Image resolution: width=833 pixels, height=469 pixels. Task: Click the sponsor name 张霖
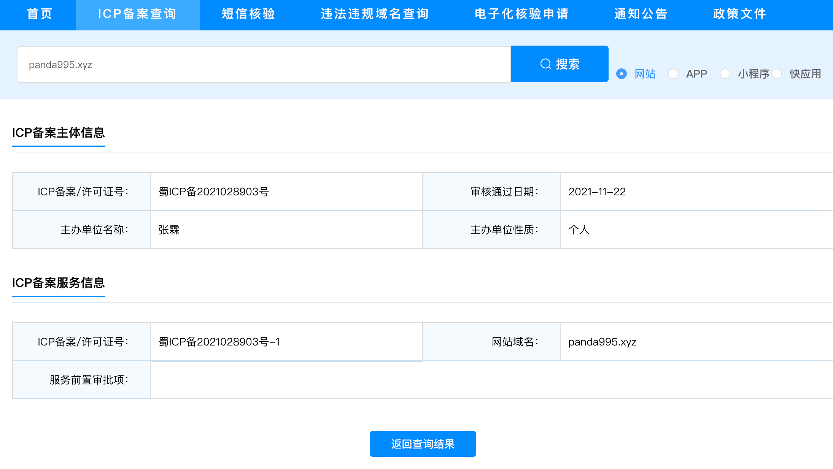click(169, 230)
